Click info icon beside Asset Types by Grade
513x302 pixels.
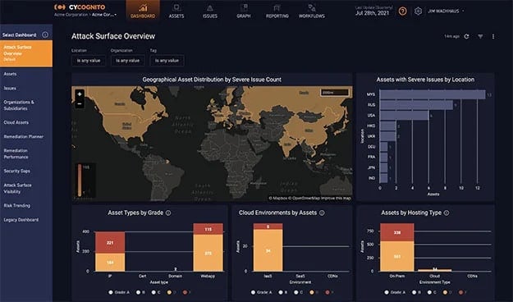[x=168, y=213]
